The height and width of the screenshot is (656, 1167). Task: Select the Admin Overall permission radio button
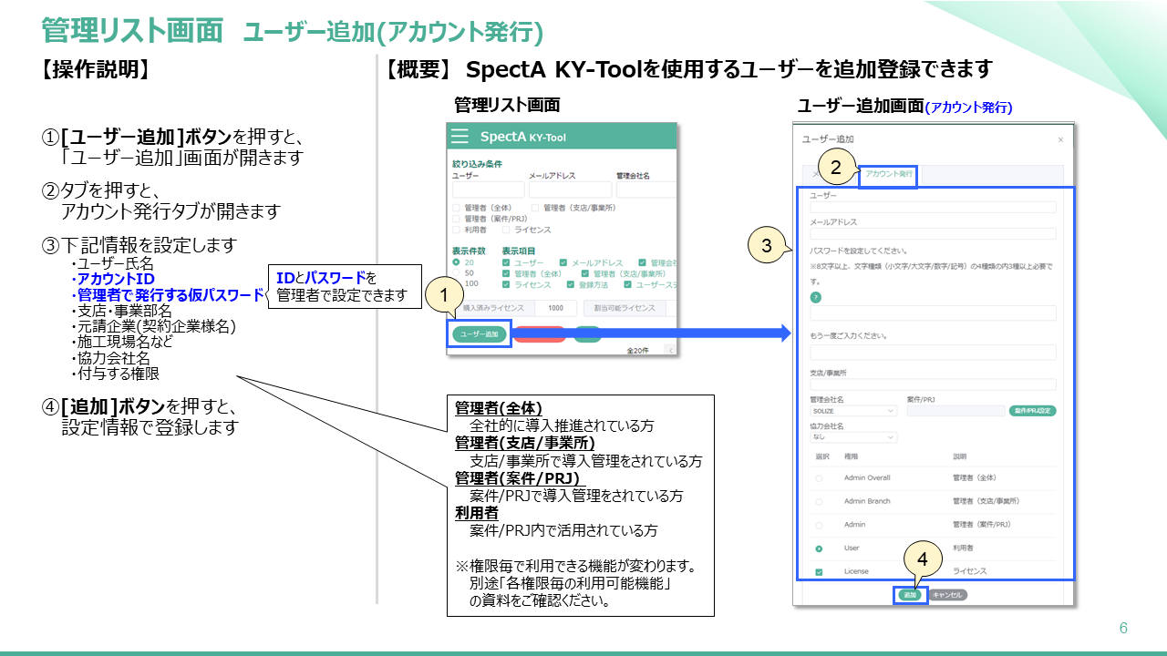tap(819, 478)
